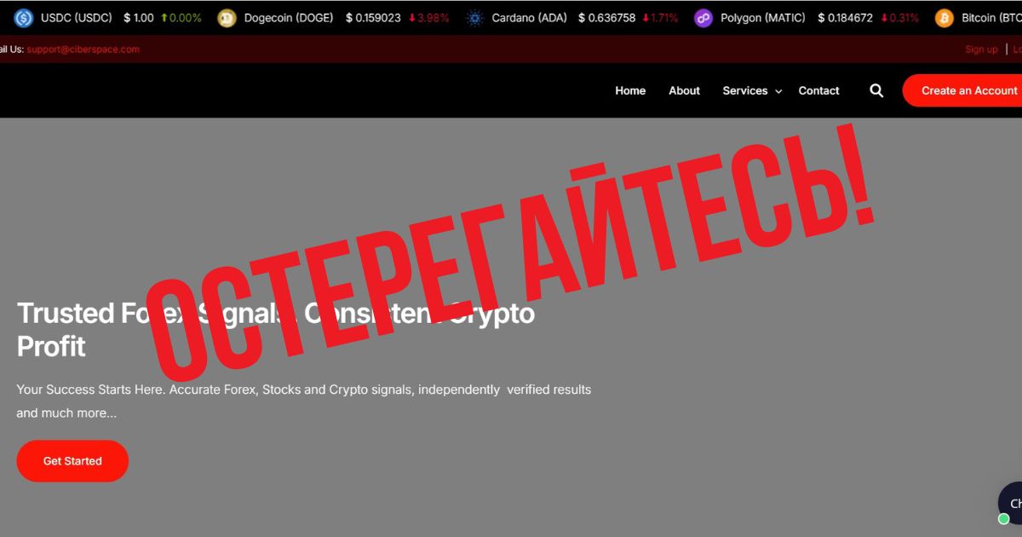
Task: Click the Sign up link
Action: 981,49
